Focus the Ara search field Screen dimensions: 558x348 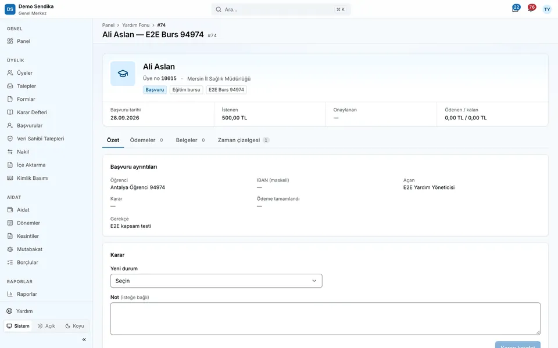click(x=281, y=10)
